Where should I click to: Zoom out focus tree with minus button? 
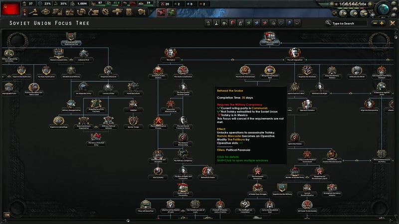click(x=375, y=23)
